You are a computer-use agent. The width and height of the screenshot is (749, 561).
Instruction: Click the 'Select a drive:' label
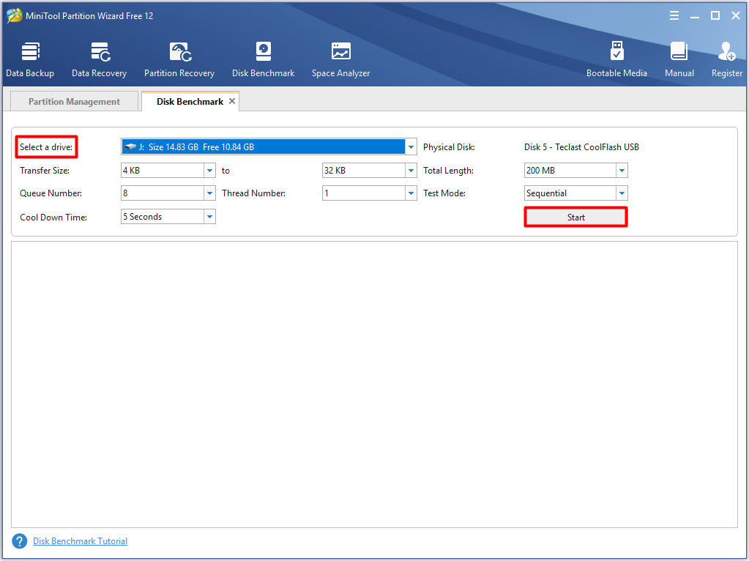tap(46, 146)
